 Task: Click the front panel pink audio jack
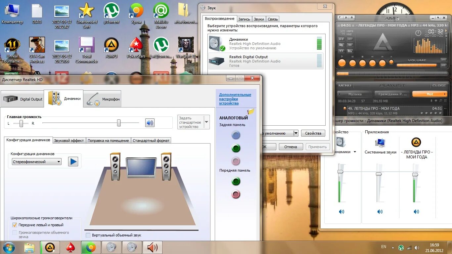tap(236, 194)
